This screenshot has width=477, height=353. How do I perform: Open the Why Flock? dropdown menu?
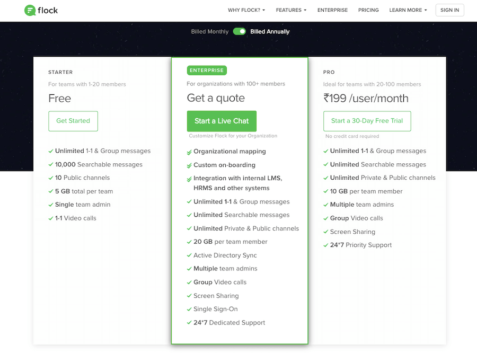click(246, 10)
